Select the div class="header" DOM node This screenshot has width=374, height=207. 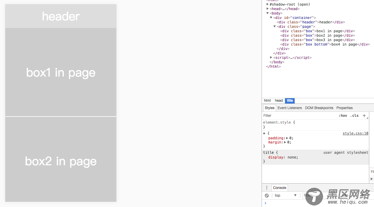coord(311,22)
